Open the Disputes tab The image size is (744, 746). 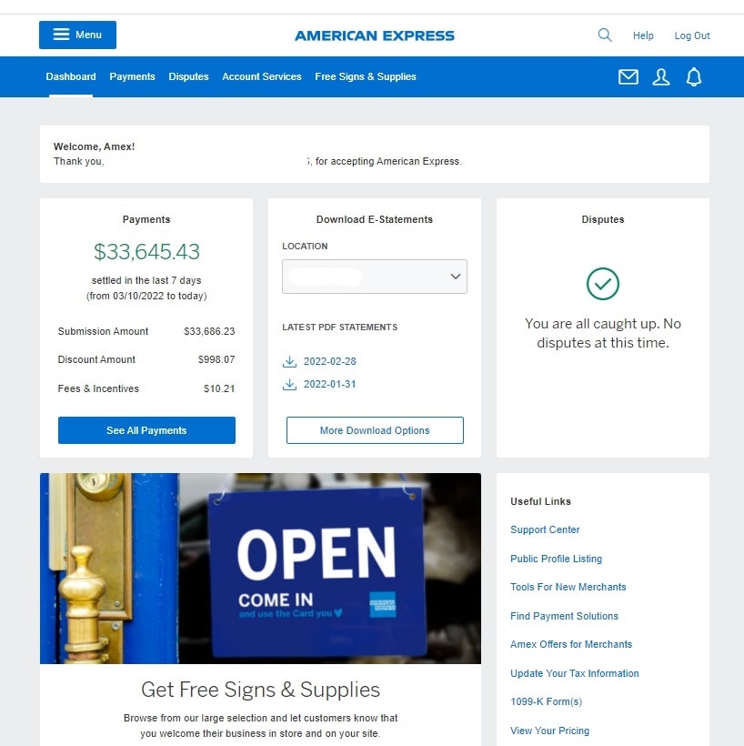[x=188, y=76]
